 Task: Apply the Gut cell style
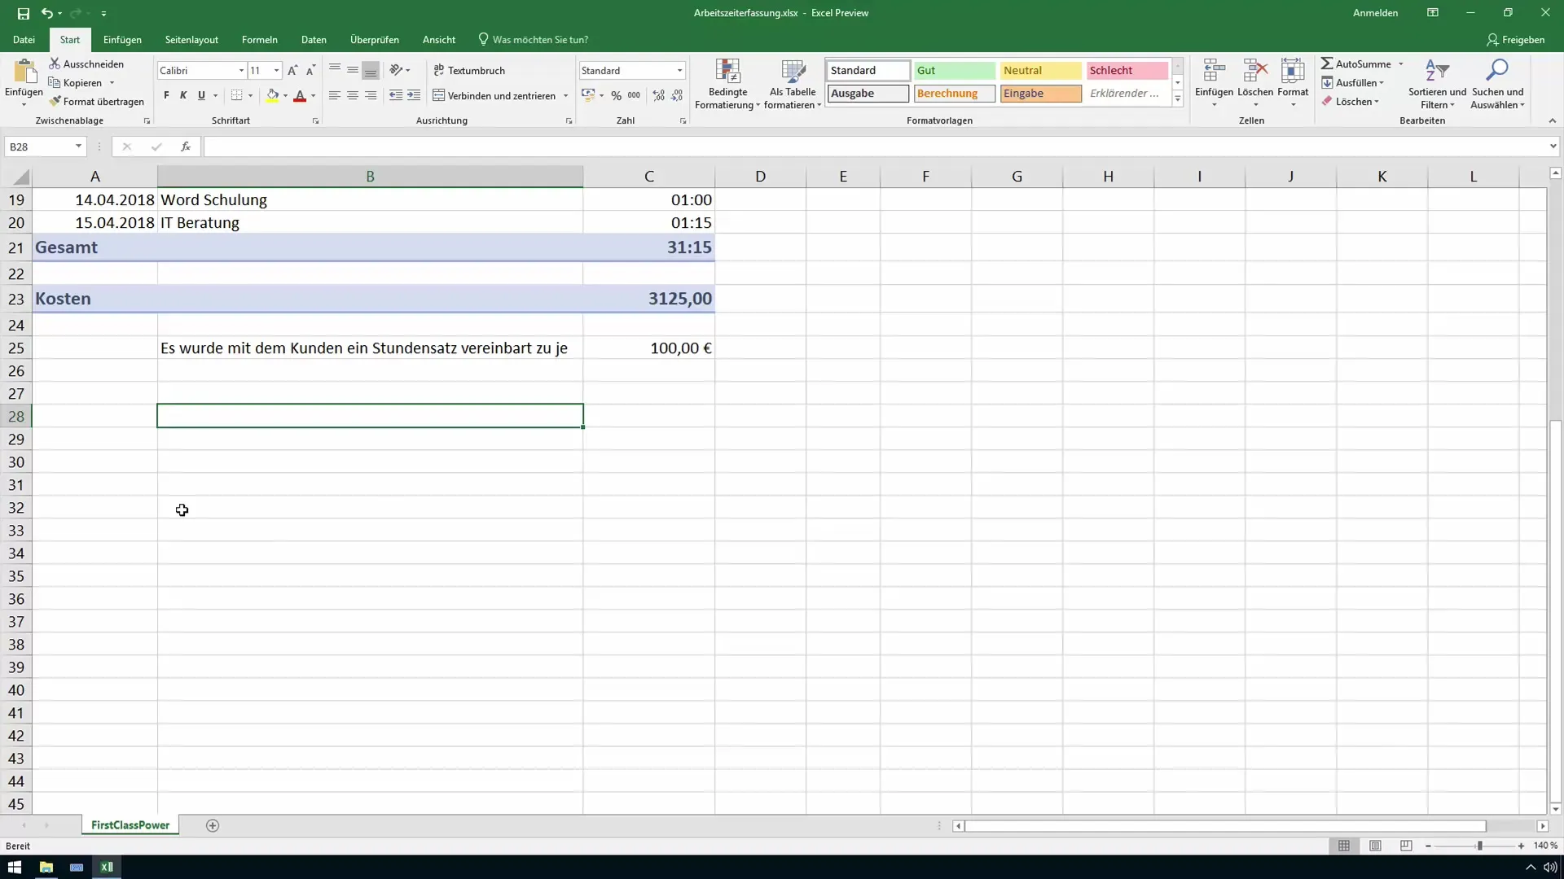(x=954, y=70)
